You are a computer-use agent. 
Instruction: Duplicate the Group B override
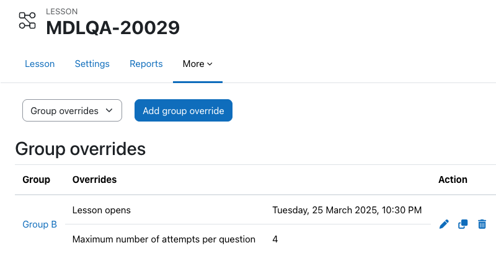tap(463, 224)
